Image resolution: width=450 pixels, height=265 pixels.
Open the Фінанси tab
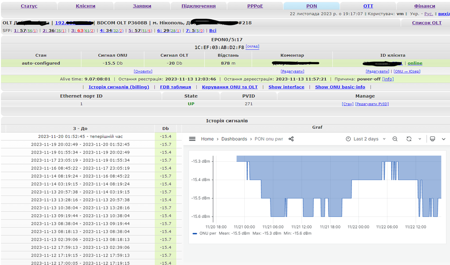(425, 6)
